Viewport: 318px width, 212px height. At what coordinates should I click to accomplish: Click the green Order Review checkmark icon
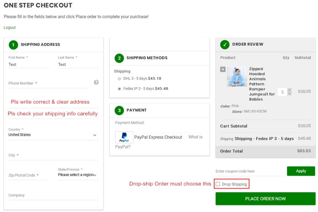(x=225, y=45)
